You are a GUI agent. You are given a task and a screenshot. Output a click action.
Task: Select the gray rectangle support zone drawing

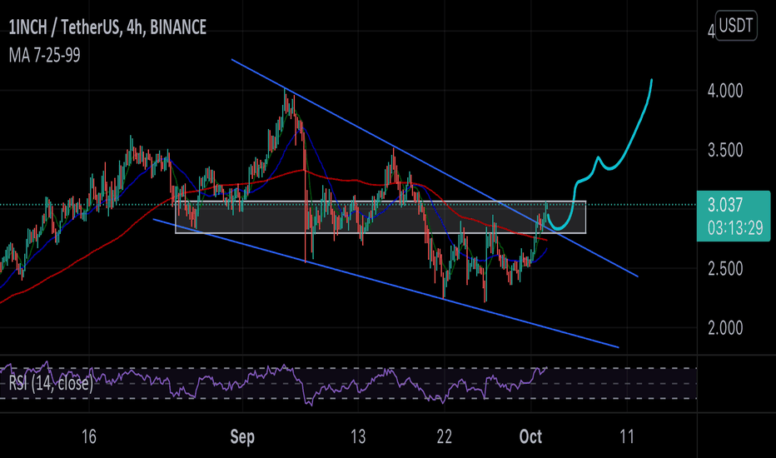pos(381,217)
